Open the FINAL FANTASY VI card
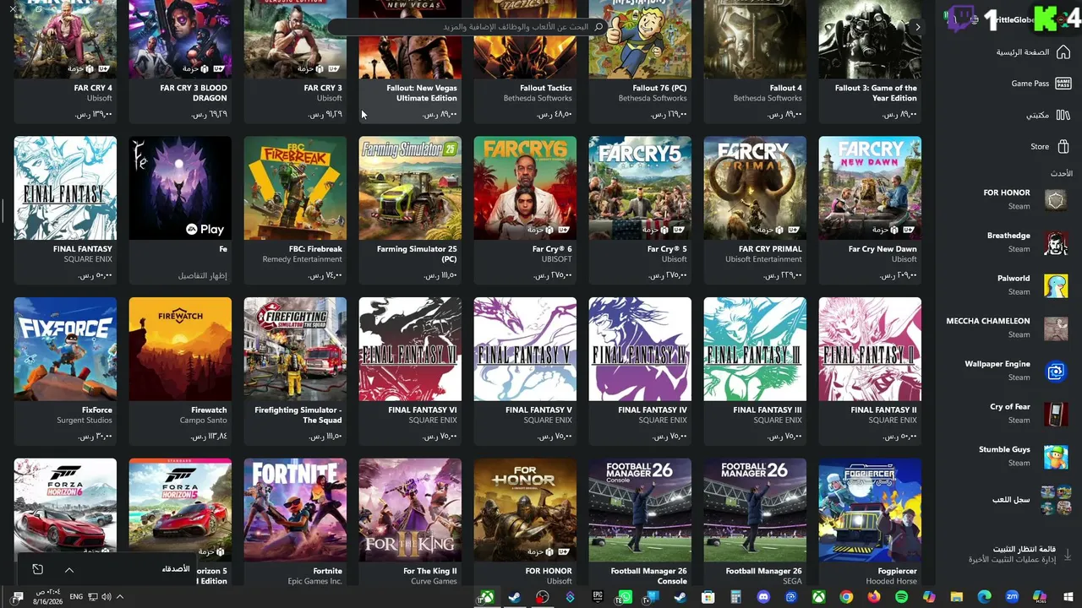Image resolution: width=1082 pixels, height=608 pixels. (410, 371)
